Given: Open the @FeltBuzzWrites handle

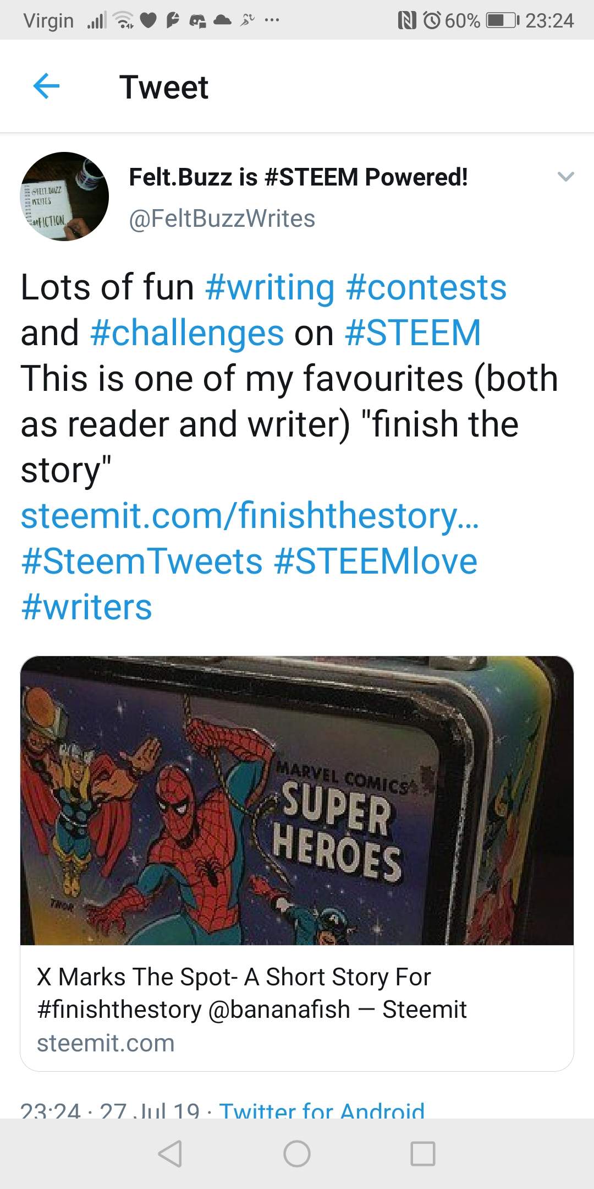Looking at the screenshot, I should pyautogui.click(x=222, y=219).
